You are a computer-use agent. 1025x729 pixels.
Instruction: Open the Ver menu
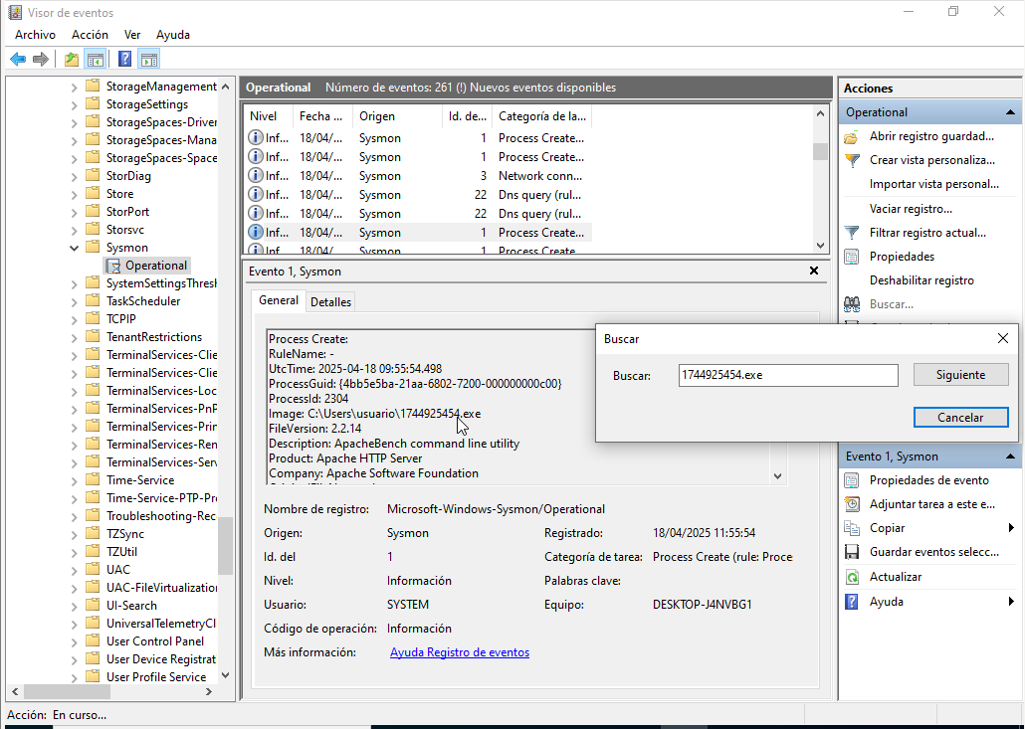point(132,35)
